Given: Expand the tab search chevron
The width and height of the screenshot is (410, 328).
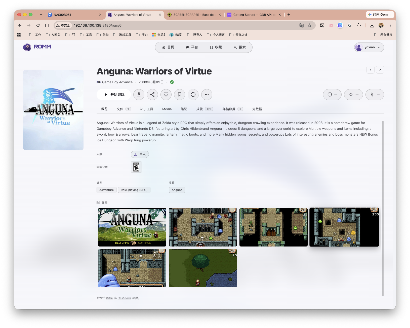Looking at the screenshot, I should pos(41,15).
